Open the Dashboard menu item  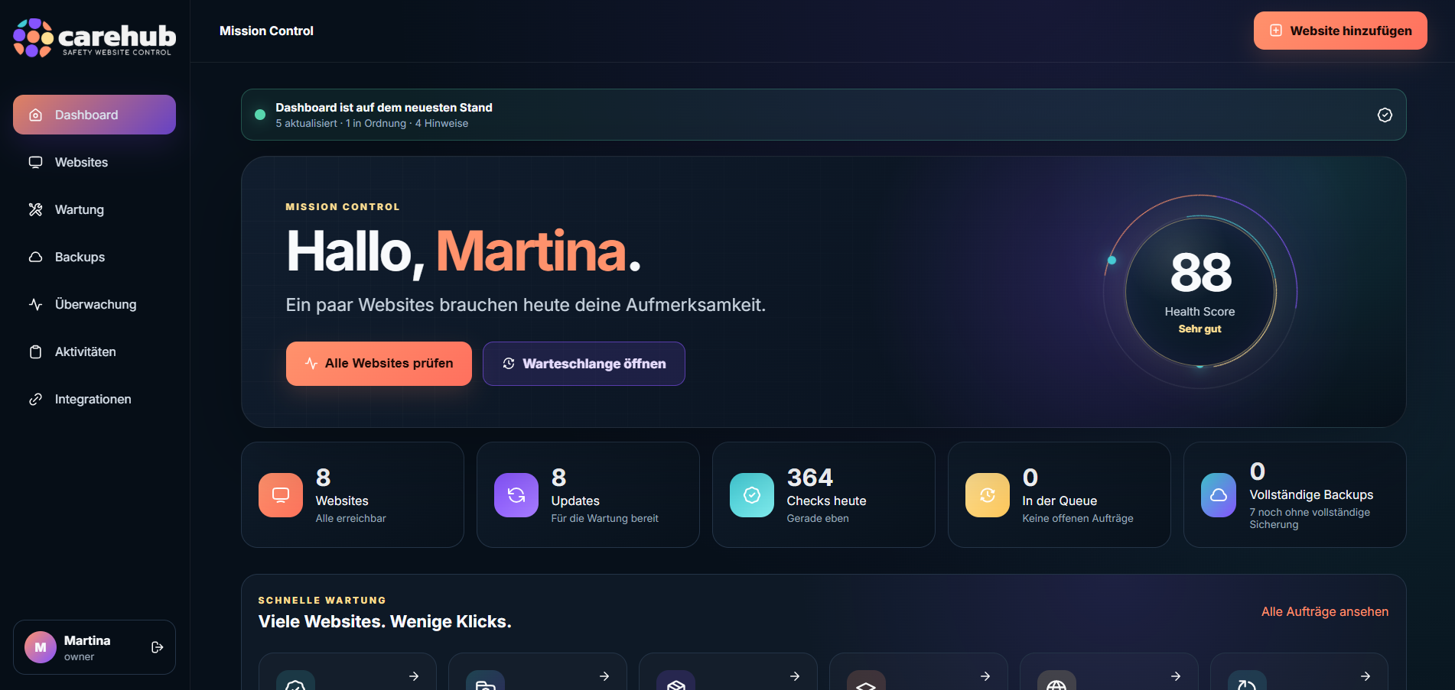(94, 115)
